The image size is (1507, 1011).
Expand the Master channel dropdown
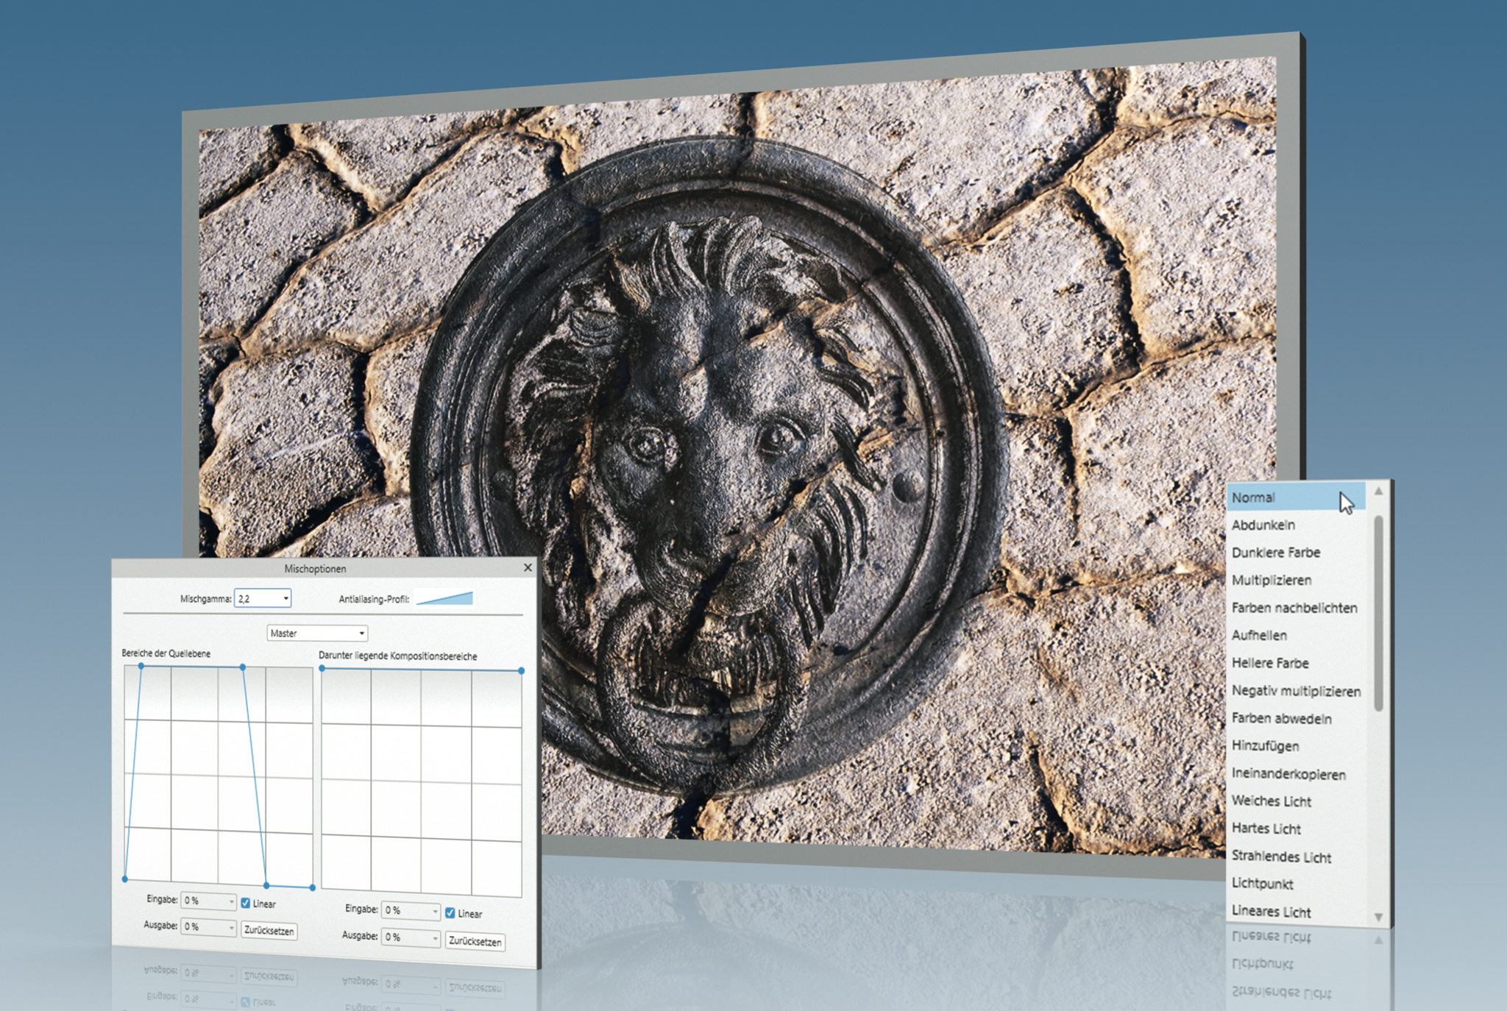[317, 633]
